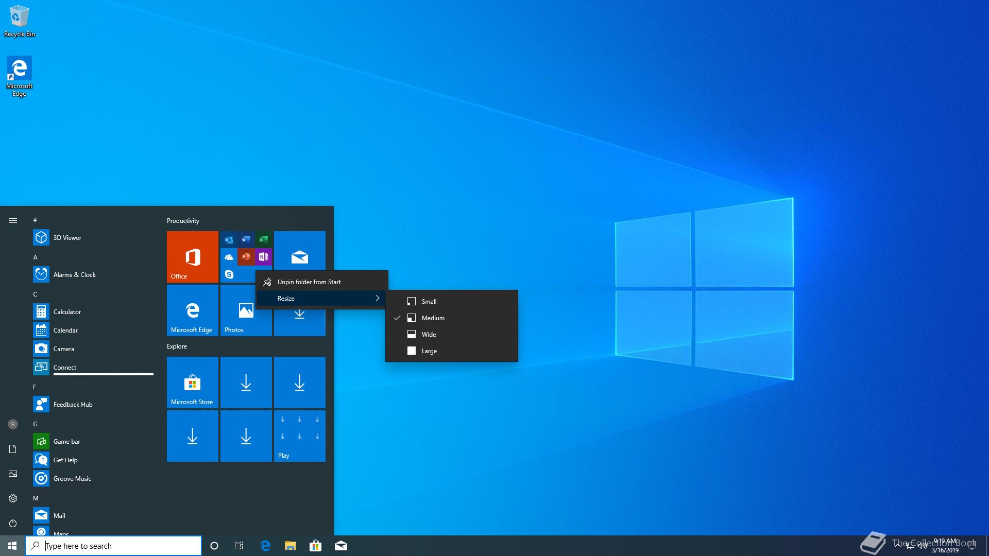989x556 pixels.
Task: Click the Mail tile in Productivity group
Action: pos(299,251)
